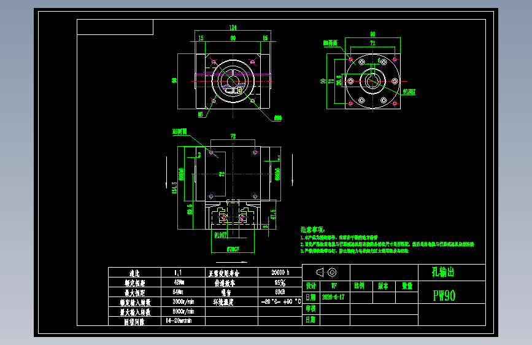This screenshot has width=532, height=345.
Task: Click the 版本 header cell
Action: pyautogui.click(x=384, y=286)
